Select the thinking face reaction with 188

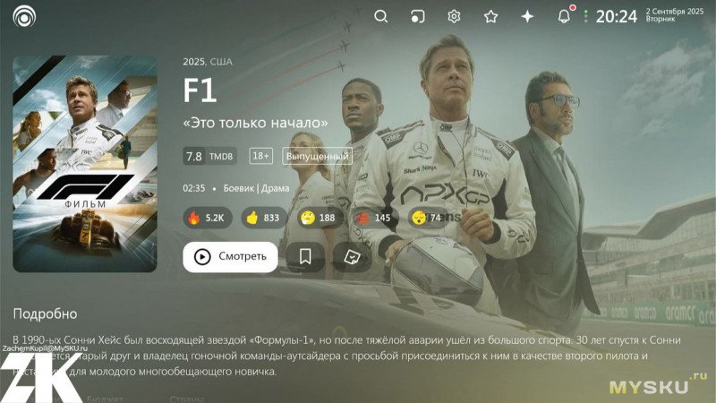coord(320,218)
